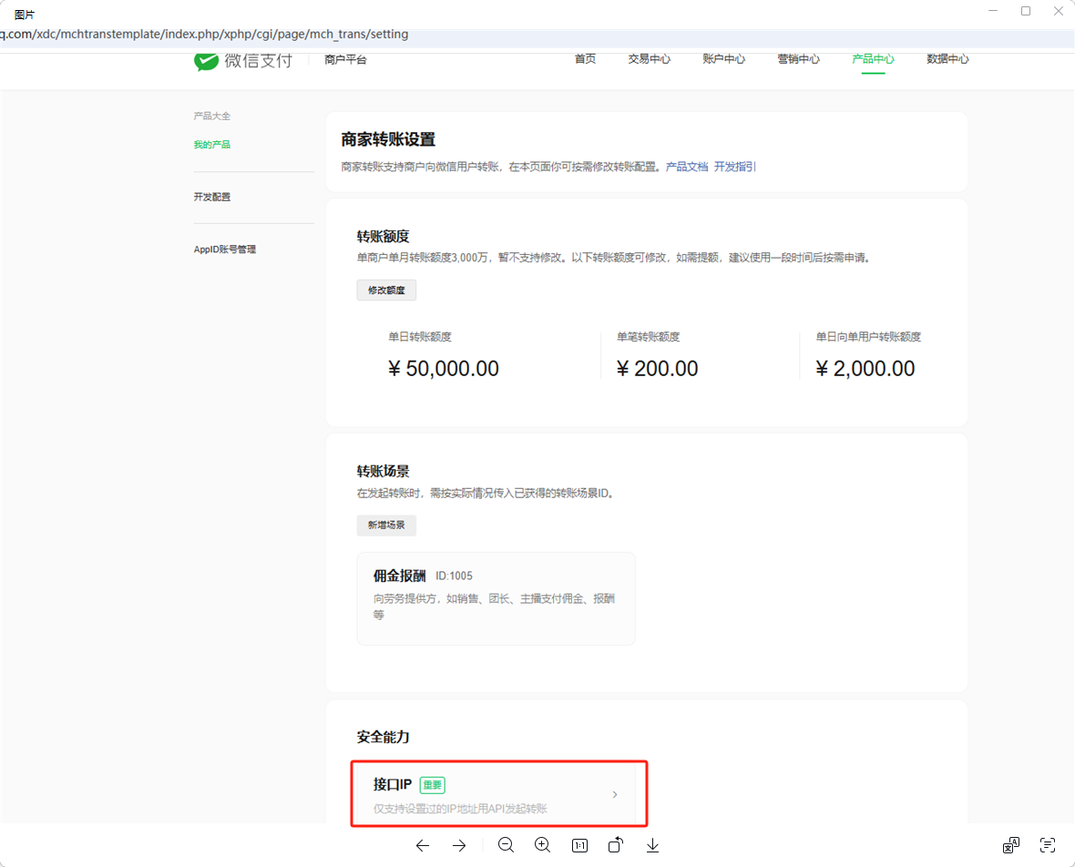Open the 首页 navigation tab
Viewport: 1075px width, 867px height.
pos(585,59)
